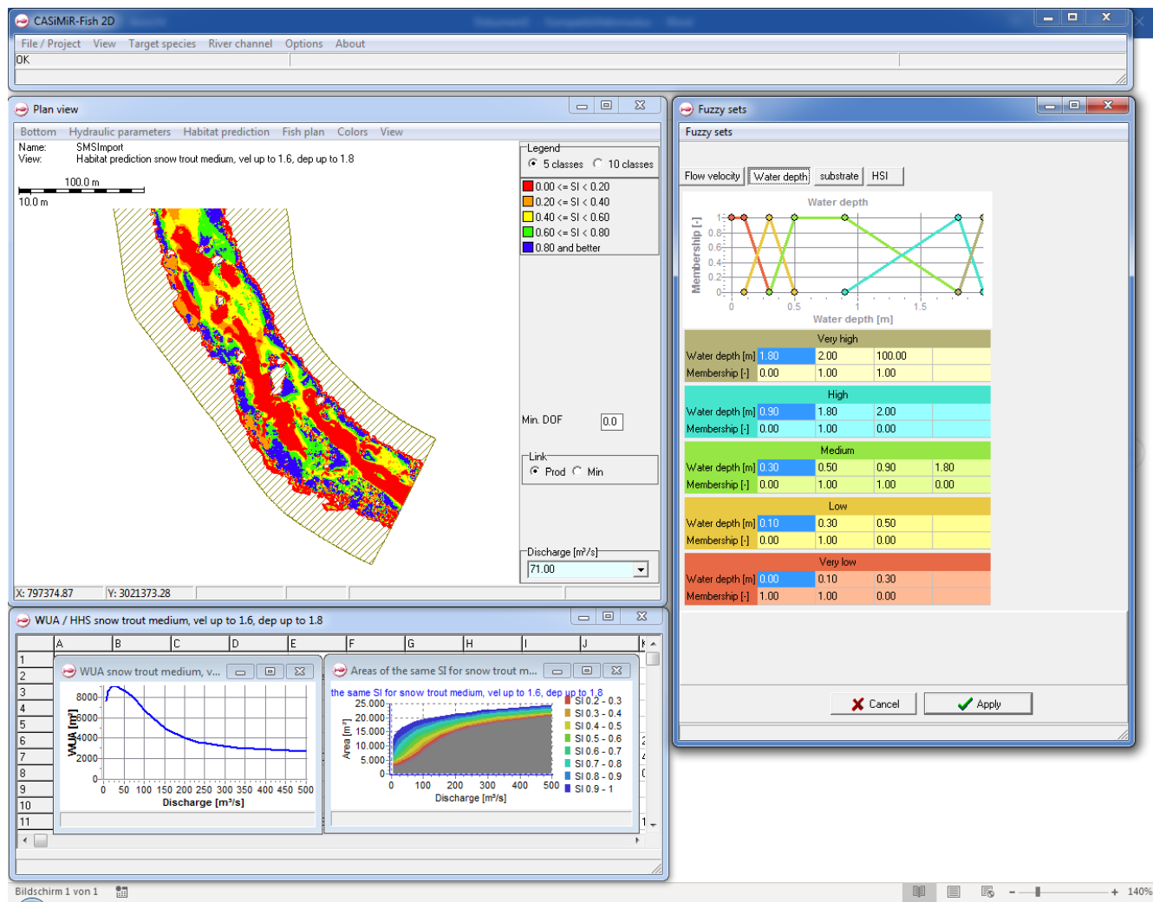The image size is (1153, 902).
Task: Maximize the WUA snow trout chart window
Action: 270,672
